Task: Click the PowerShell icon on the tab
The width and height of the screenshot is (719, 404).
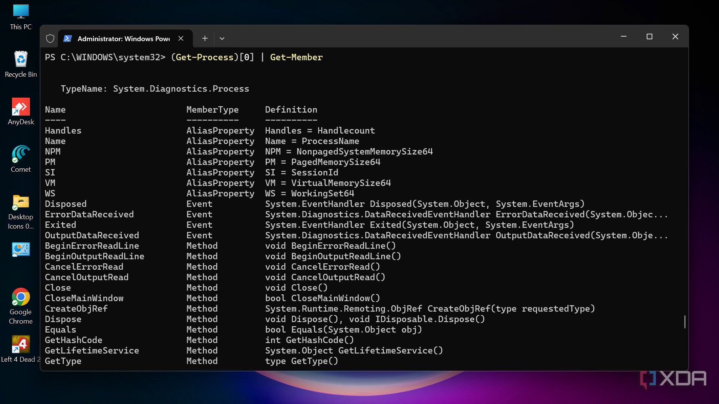Action: [x=68, y=39]
